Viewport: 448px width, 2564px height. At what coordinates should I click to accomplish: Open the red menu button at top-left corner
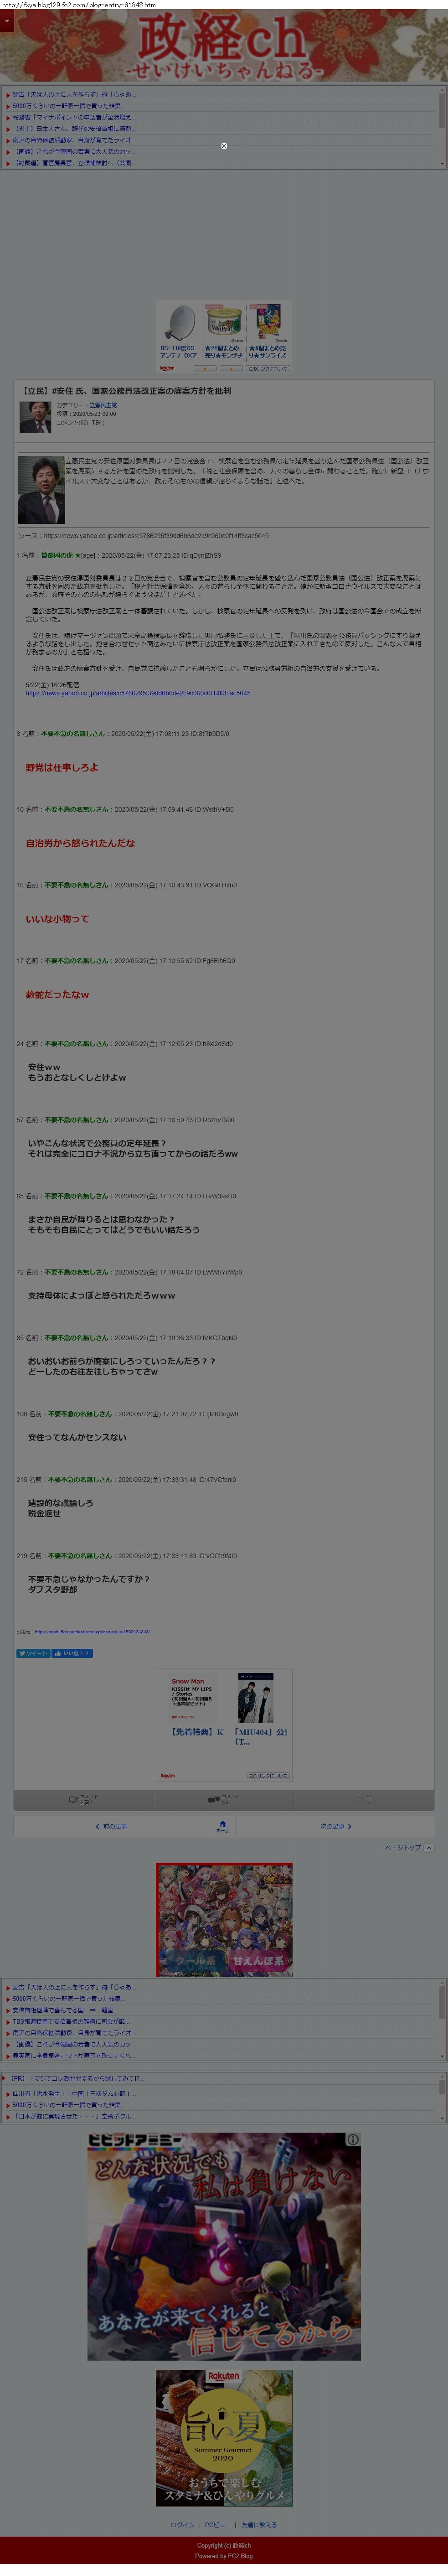click(x=6, y=20)
